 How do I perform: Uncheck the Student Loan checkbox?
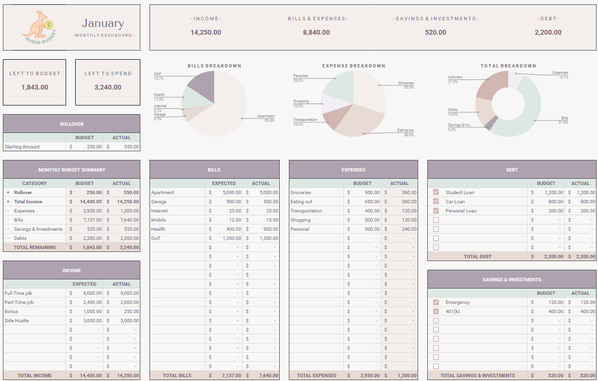pyautogui.click(x=436, y=192)
